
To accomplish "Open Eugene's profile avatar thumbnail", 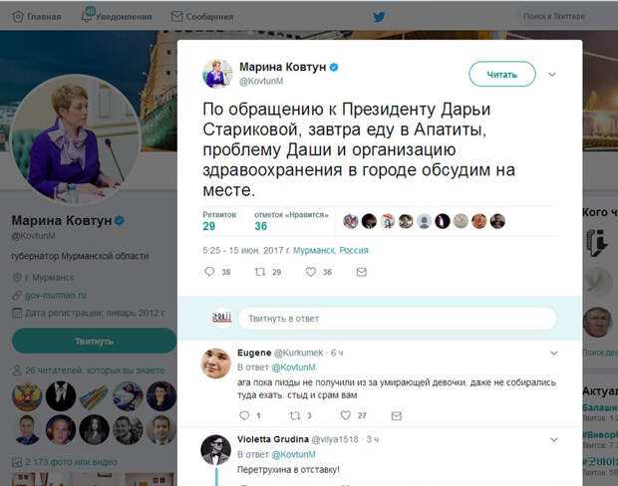I will click(215, 364).
